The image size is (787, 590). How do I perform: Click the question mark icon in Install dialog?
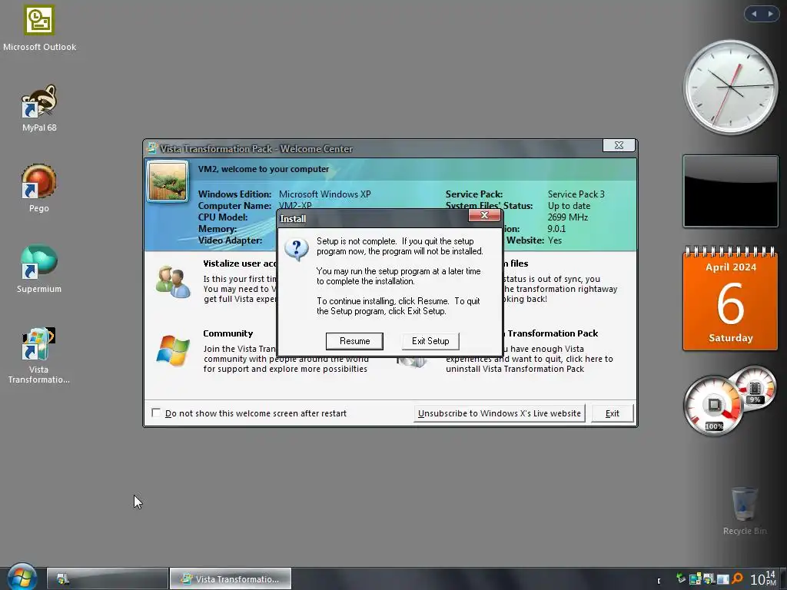pos(296,250)
